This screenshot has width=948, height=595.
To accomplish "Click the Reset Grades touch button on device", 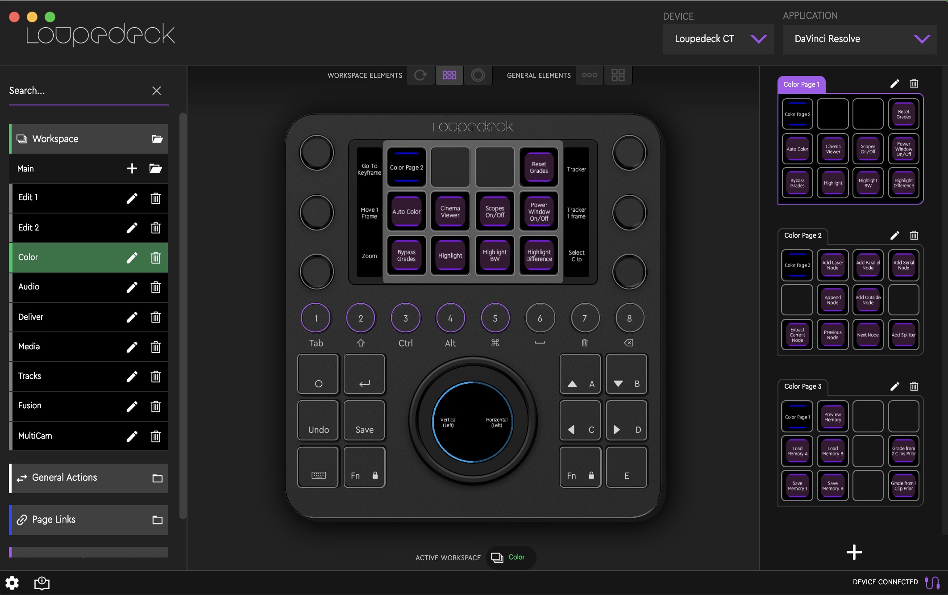I will point(539,168).
